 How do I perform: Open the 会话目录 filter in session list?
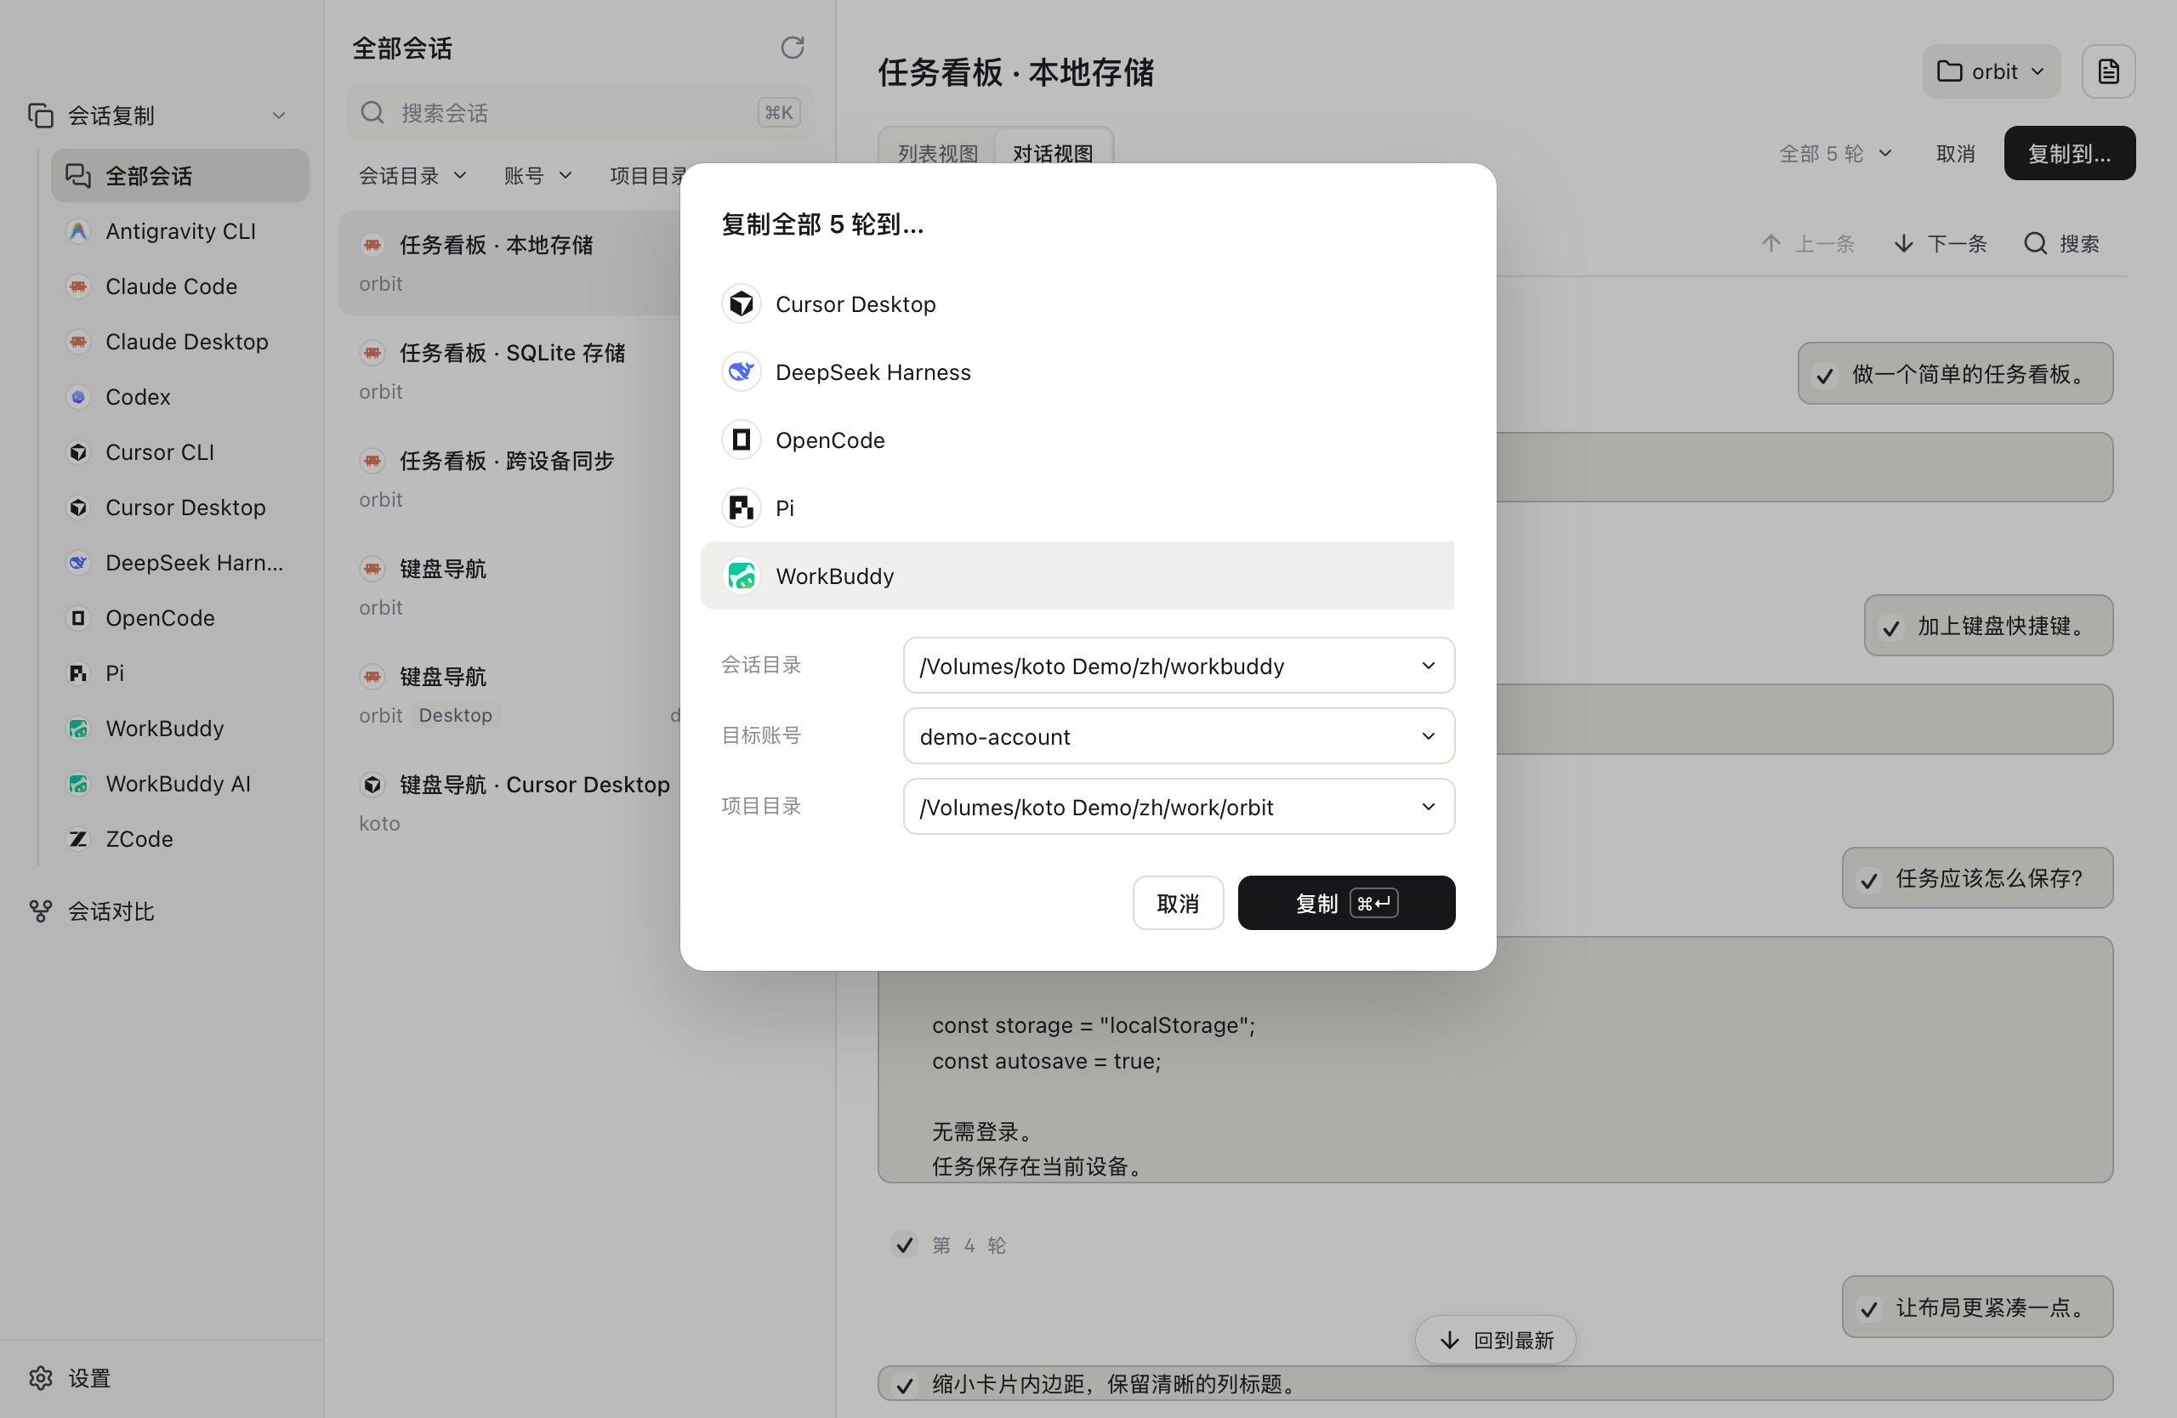412,175
